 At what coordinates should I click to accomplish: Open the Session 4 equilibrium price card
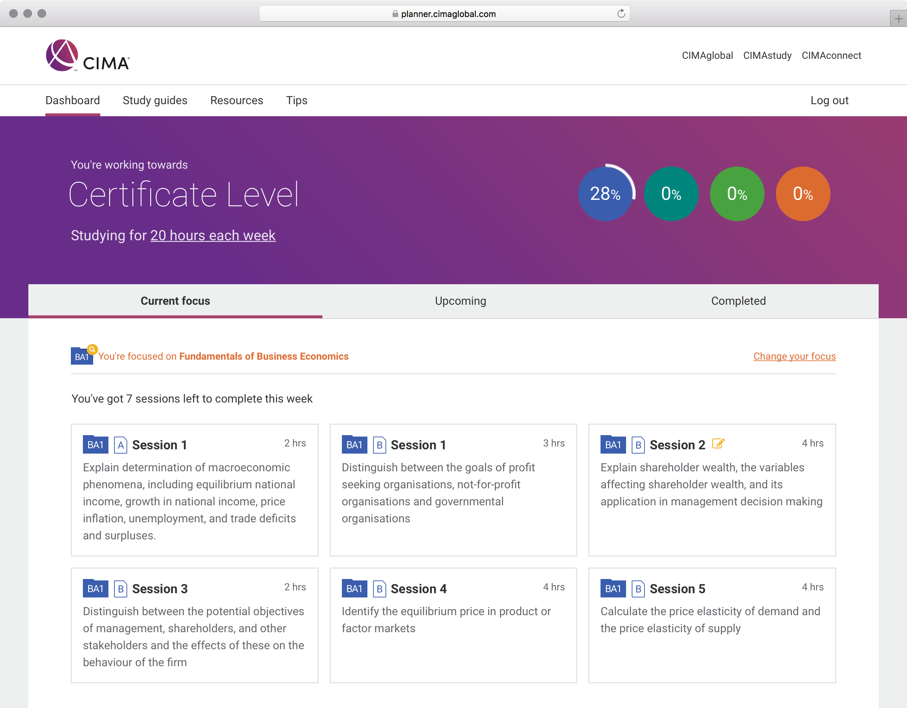[x=453, y=625]
